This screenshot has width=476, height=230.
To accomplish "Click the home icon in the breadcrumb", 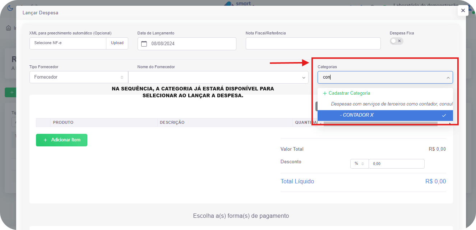I will click(9, 28).
